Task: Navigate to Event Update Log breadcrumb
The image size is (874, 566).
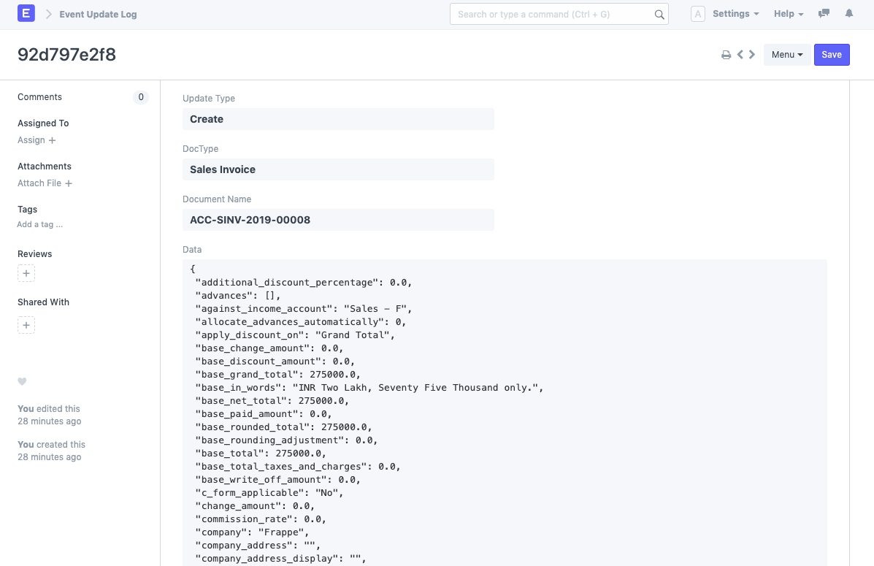Action: (98, 15)
